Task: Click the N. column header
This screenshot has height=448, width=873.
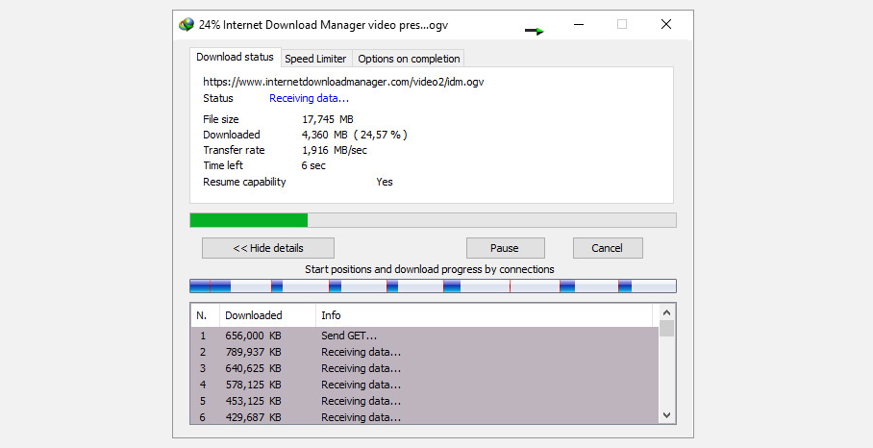Action: [x=206, y=315]
